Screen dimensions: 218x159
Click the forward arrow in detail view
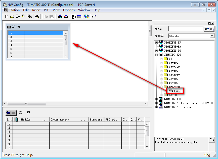point(14,113)
